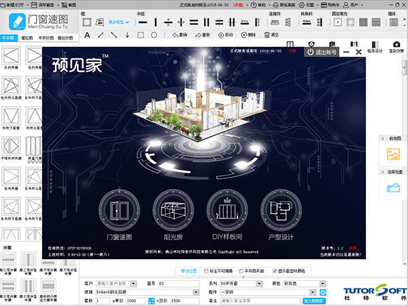Switch to the 推拉纱扇 tab

tap(65, 38)
